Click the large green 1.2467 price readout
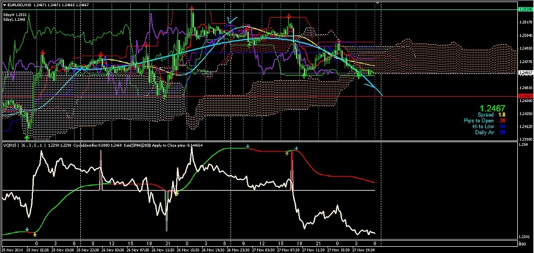 (x=493, y=108)
